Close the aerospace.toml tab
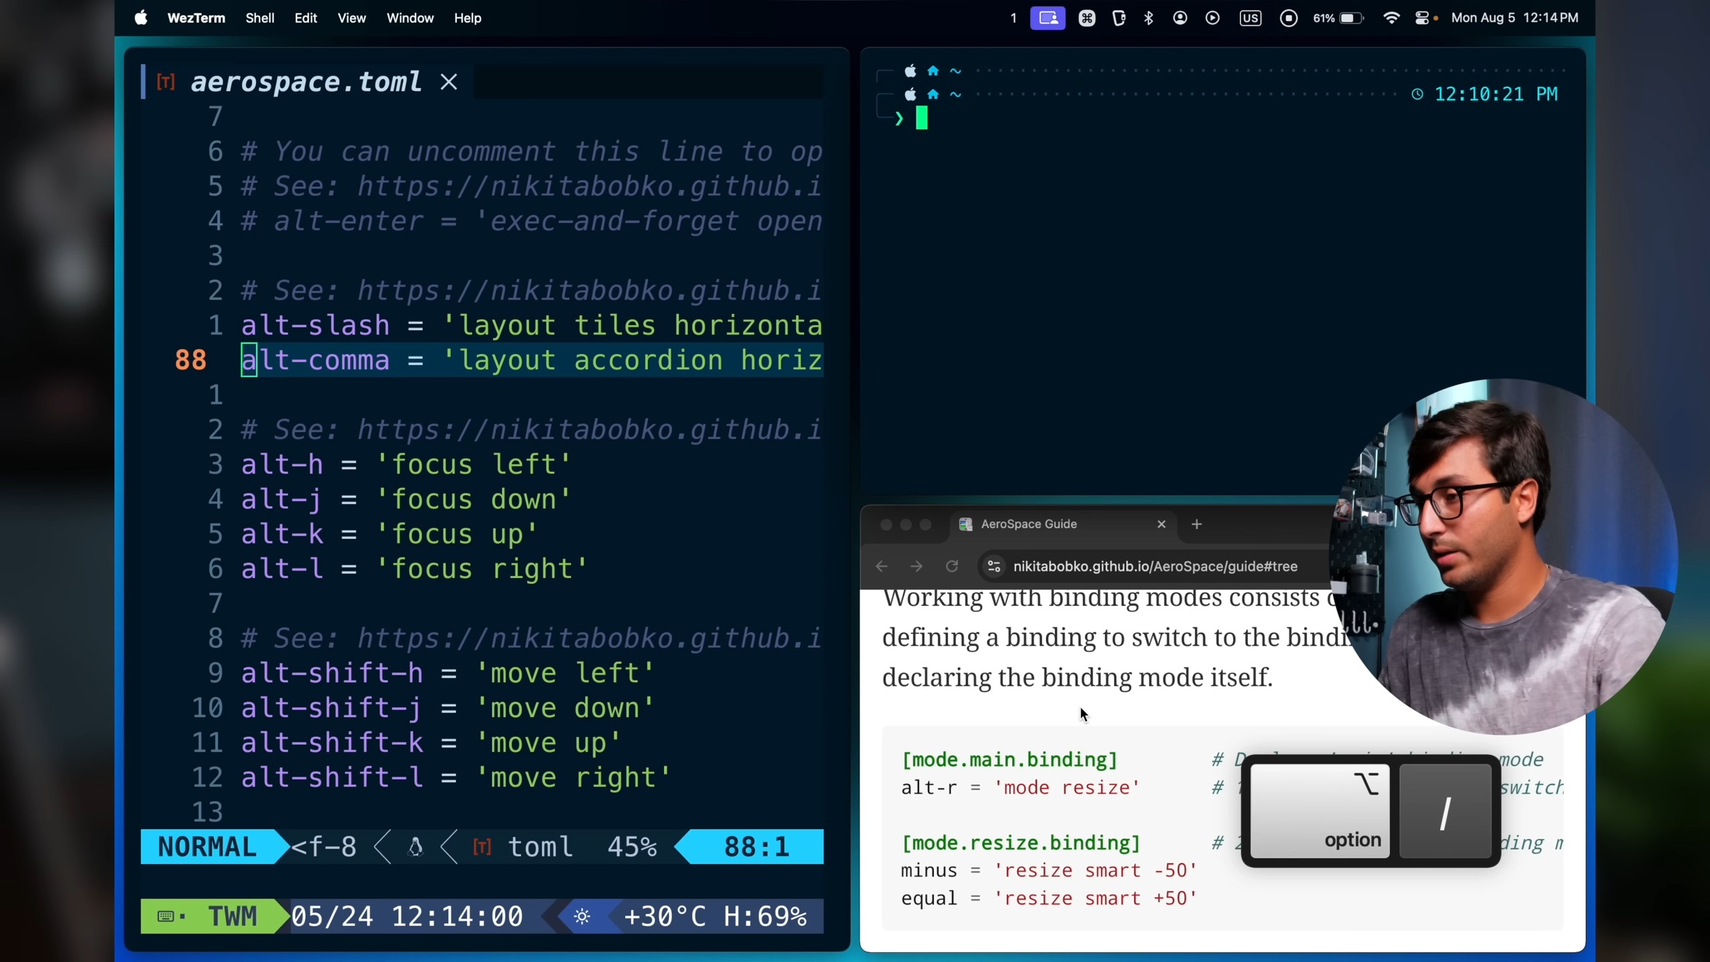This screenshot has width=1710, height=962. (449, 82)
